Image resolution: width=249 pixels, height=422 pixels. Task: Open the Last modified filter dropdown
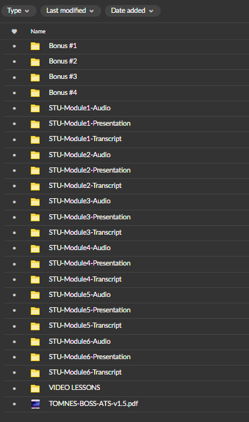tap(70, 11)
